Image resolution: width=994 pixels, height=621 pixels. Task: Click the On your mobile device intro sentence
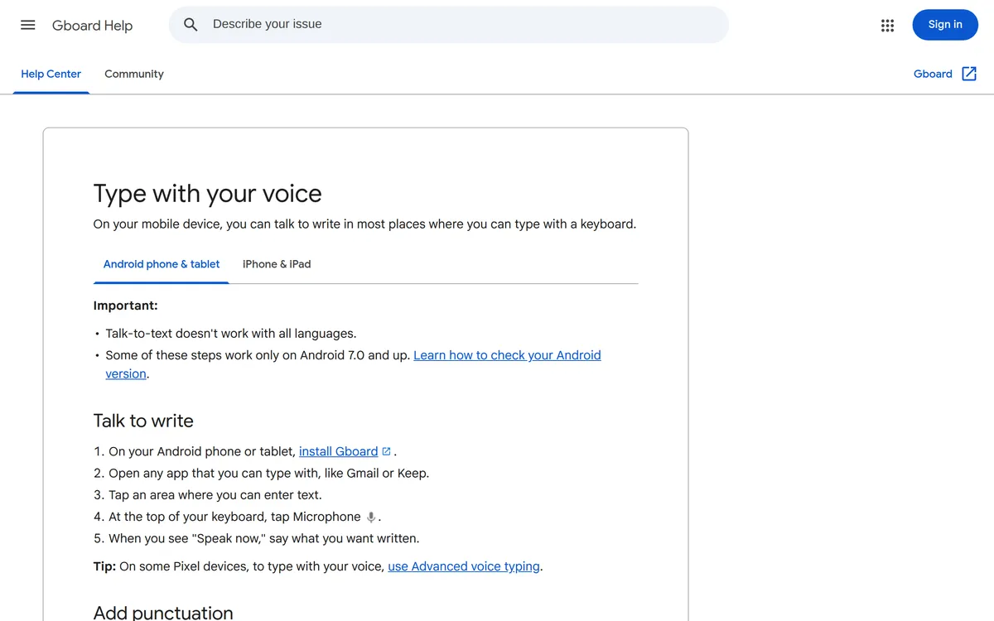point(364,224)
